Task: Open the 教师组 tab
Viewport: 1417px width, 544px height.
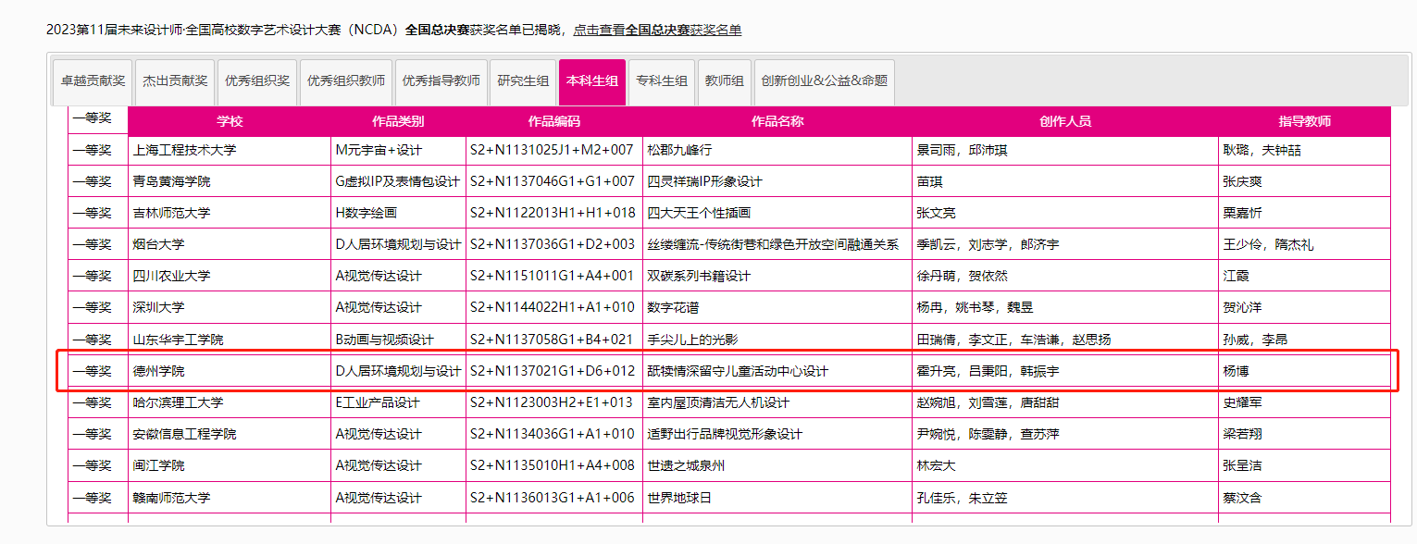Action: click(725, 81)
